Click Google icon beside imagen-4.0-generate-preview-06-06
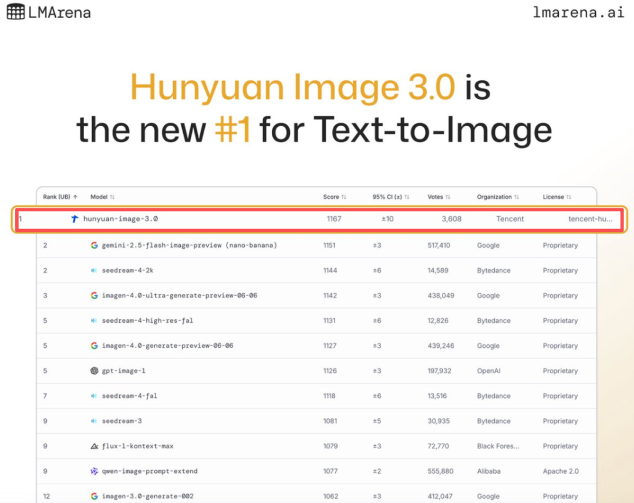This screenshot has height=503, width=634. point(94,346)
